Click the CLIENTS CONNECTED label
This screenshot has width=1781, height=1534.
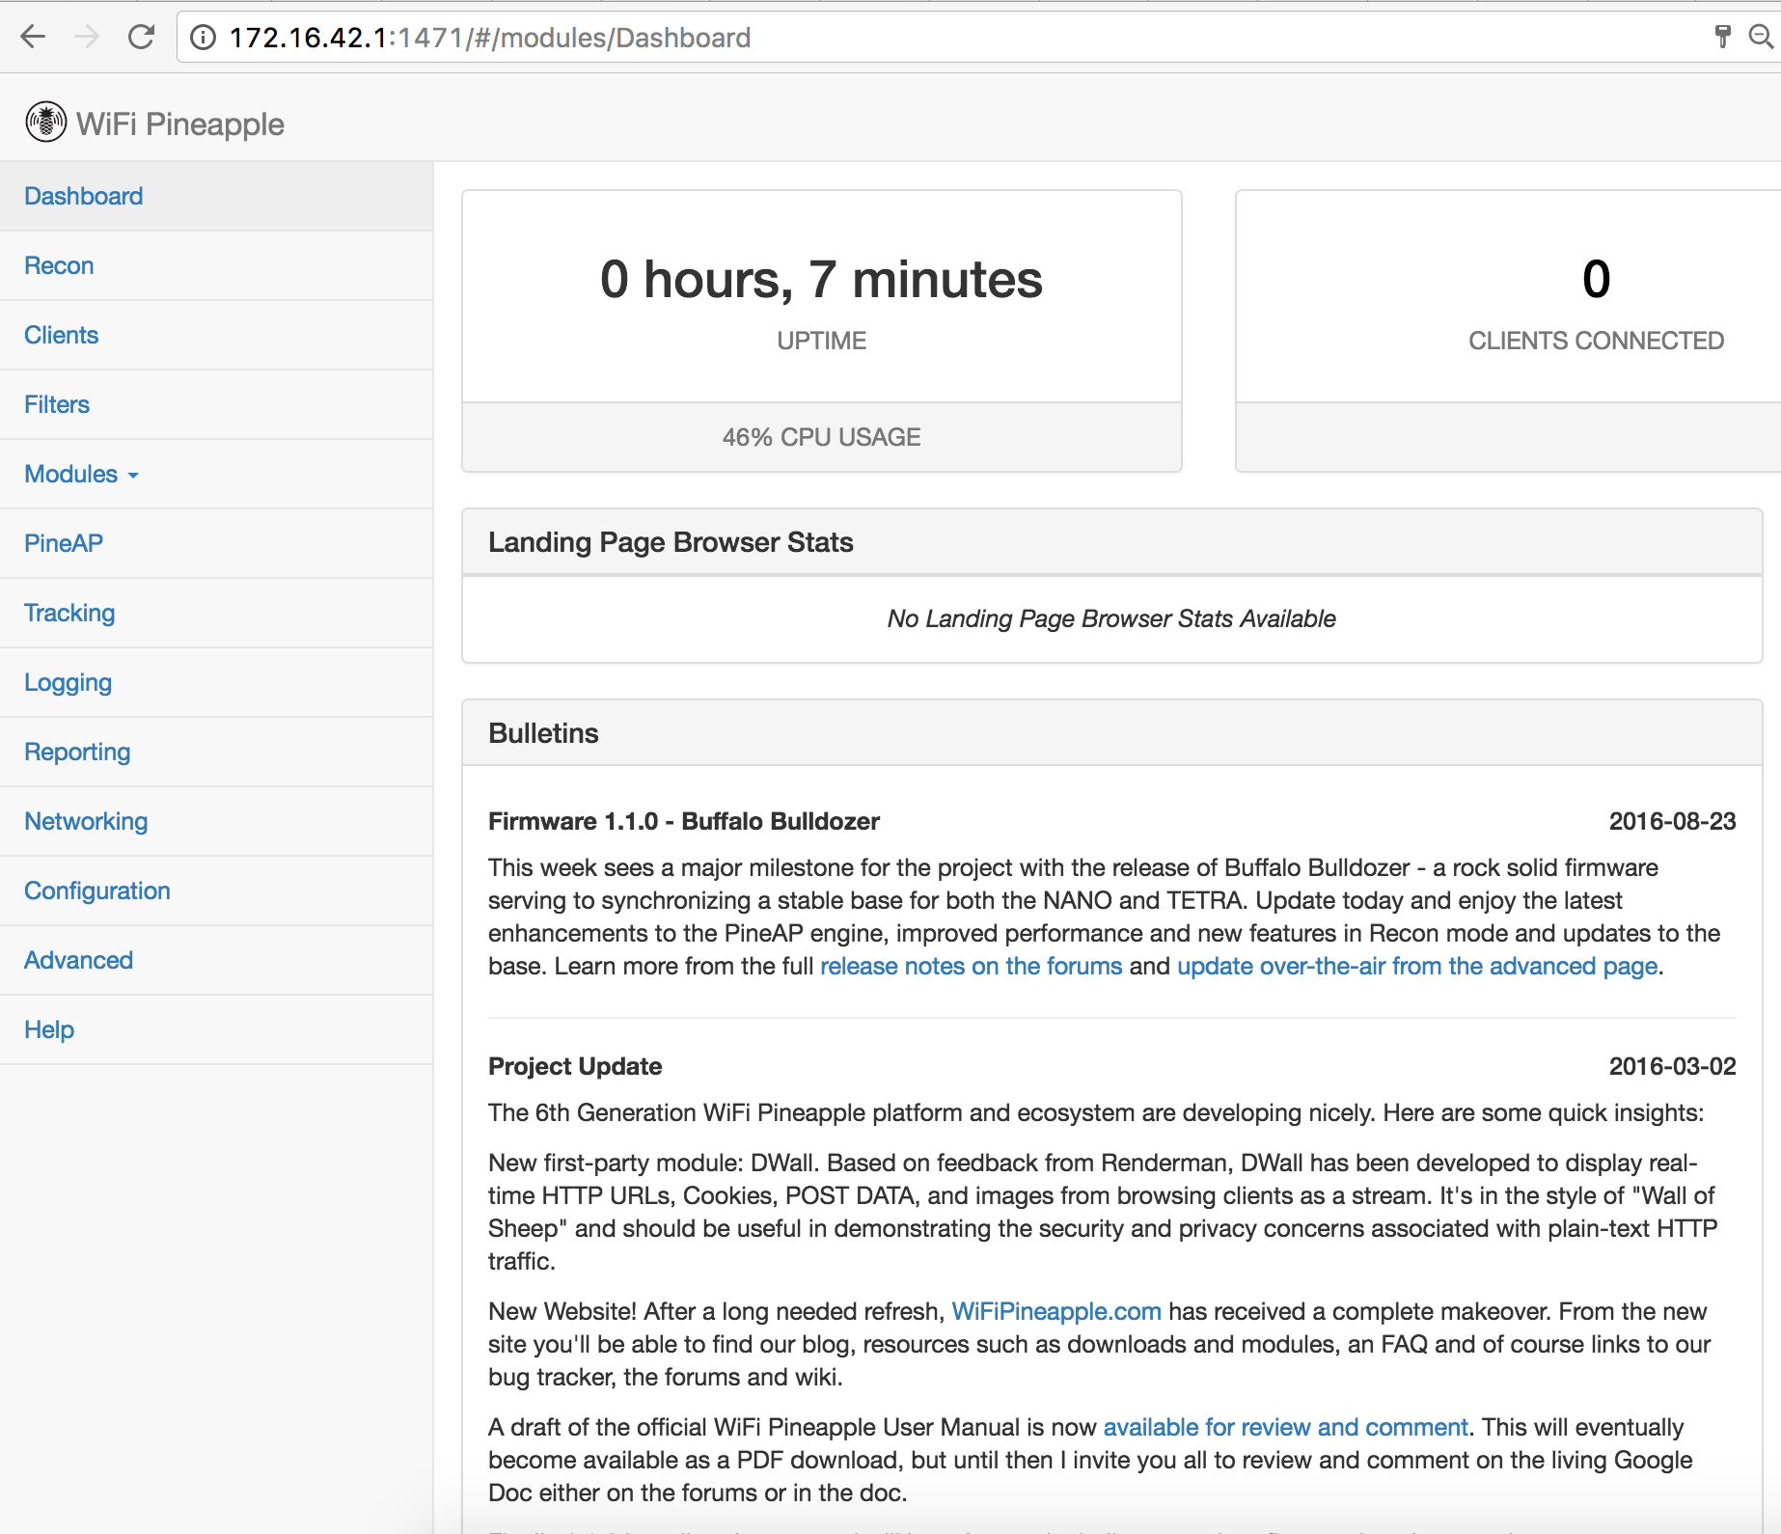(x=1597, y=341)
